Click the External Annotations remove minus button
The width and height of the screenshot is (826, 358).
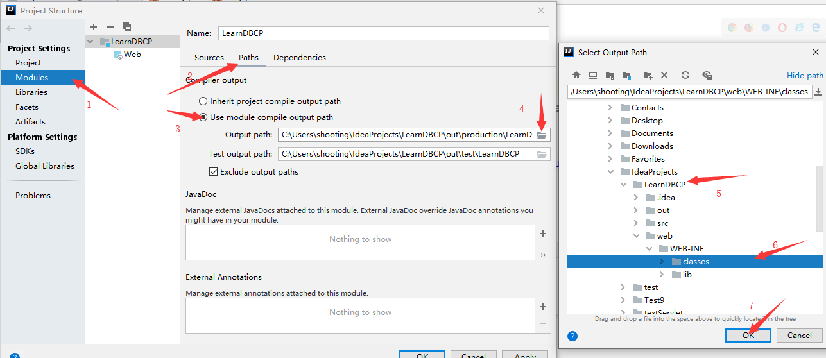pos(543,324)
